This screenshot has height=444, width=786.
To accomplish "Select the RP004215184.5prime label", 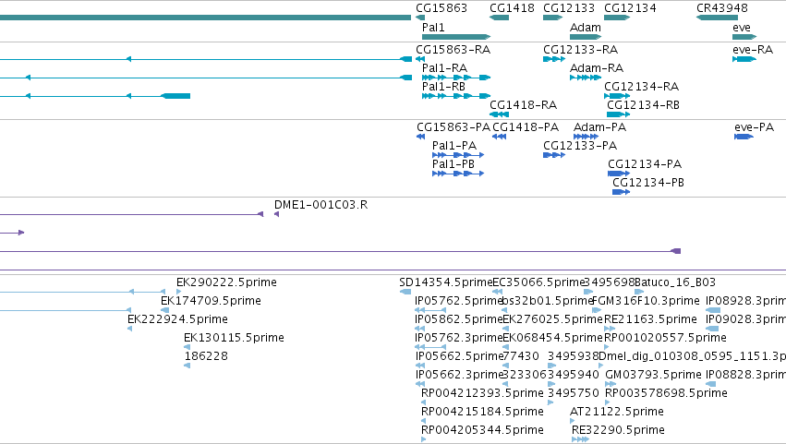I will point(482,412).
